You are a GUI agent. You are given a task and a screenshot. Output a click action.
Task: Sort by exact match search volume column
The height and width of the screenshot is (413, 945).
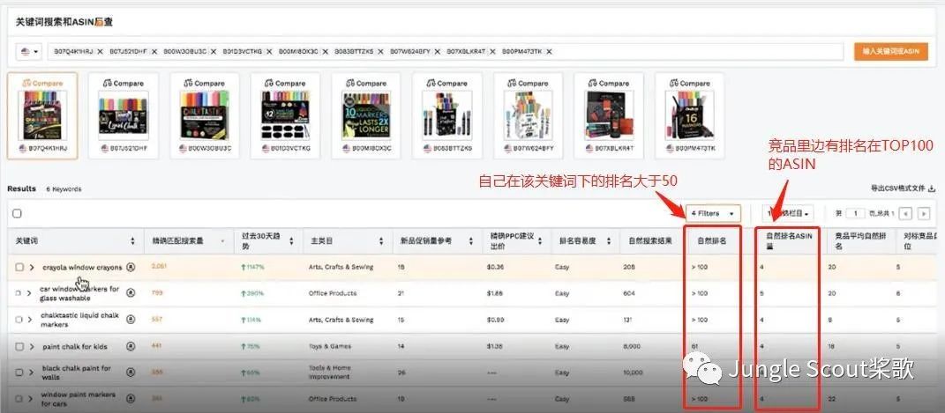click(223, 241)
